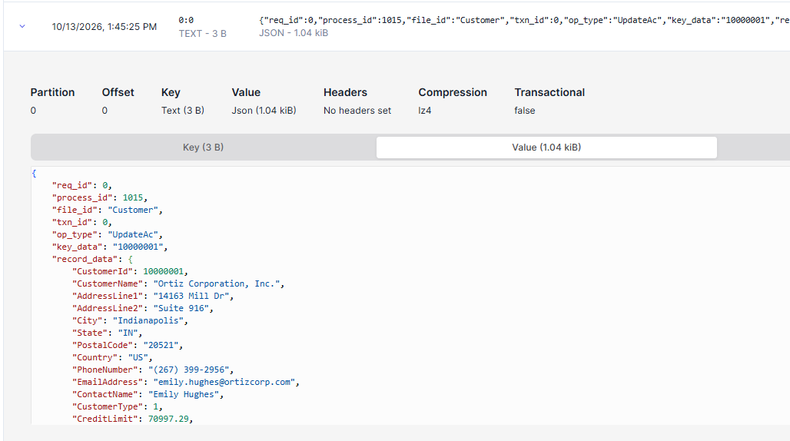This screenshot has height=441, width=790.
Task: Collapse the expanded message row chevron
Action: click(x=22, y=26)
